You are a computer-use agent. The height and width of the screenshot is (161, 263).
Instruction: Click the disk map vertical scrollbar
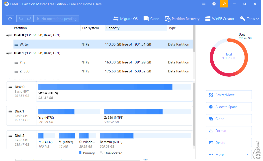click(194, 114)
